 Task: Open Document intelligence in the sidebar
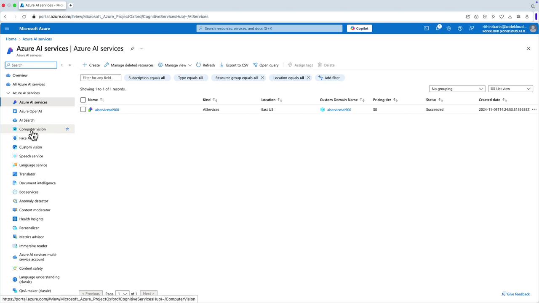tap(37, 183)
